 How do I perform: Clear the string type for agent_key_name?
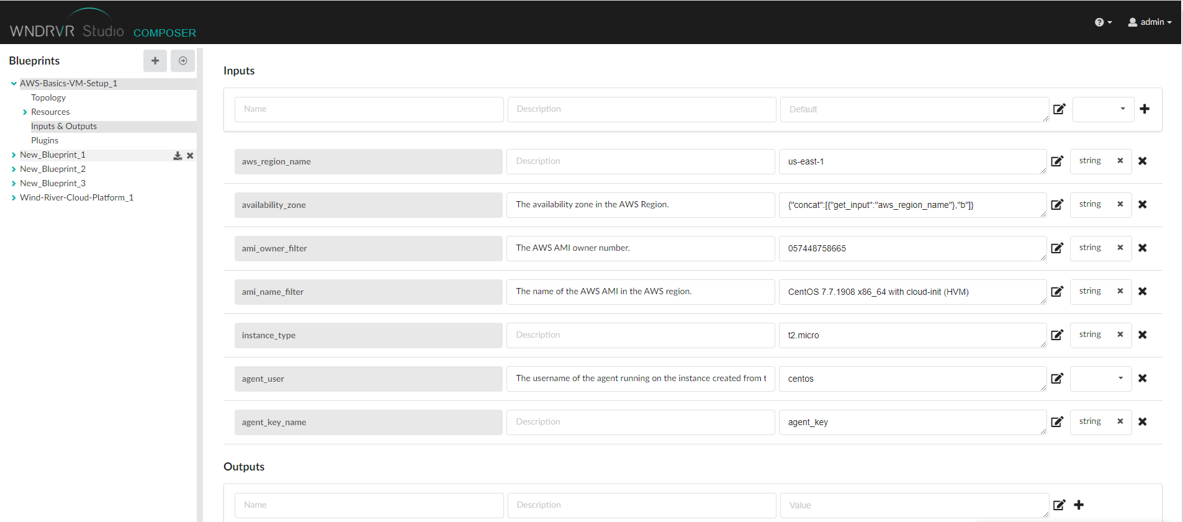1120,421
